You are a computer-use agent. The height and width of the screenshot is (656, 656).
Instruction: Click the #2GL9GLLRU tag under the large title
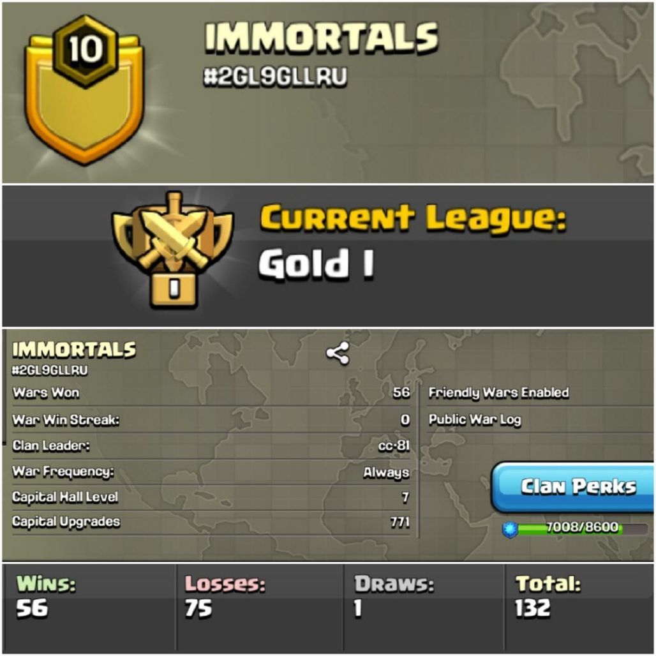click(x=275, y=77)
